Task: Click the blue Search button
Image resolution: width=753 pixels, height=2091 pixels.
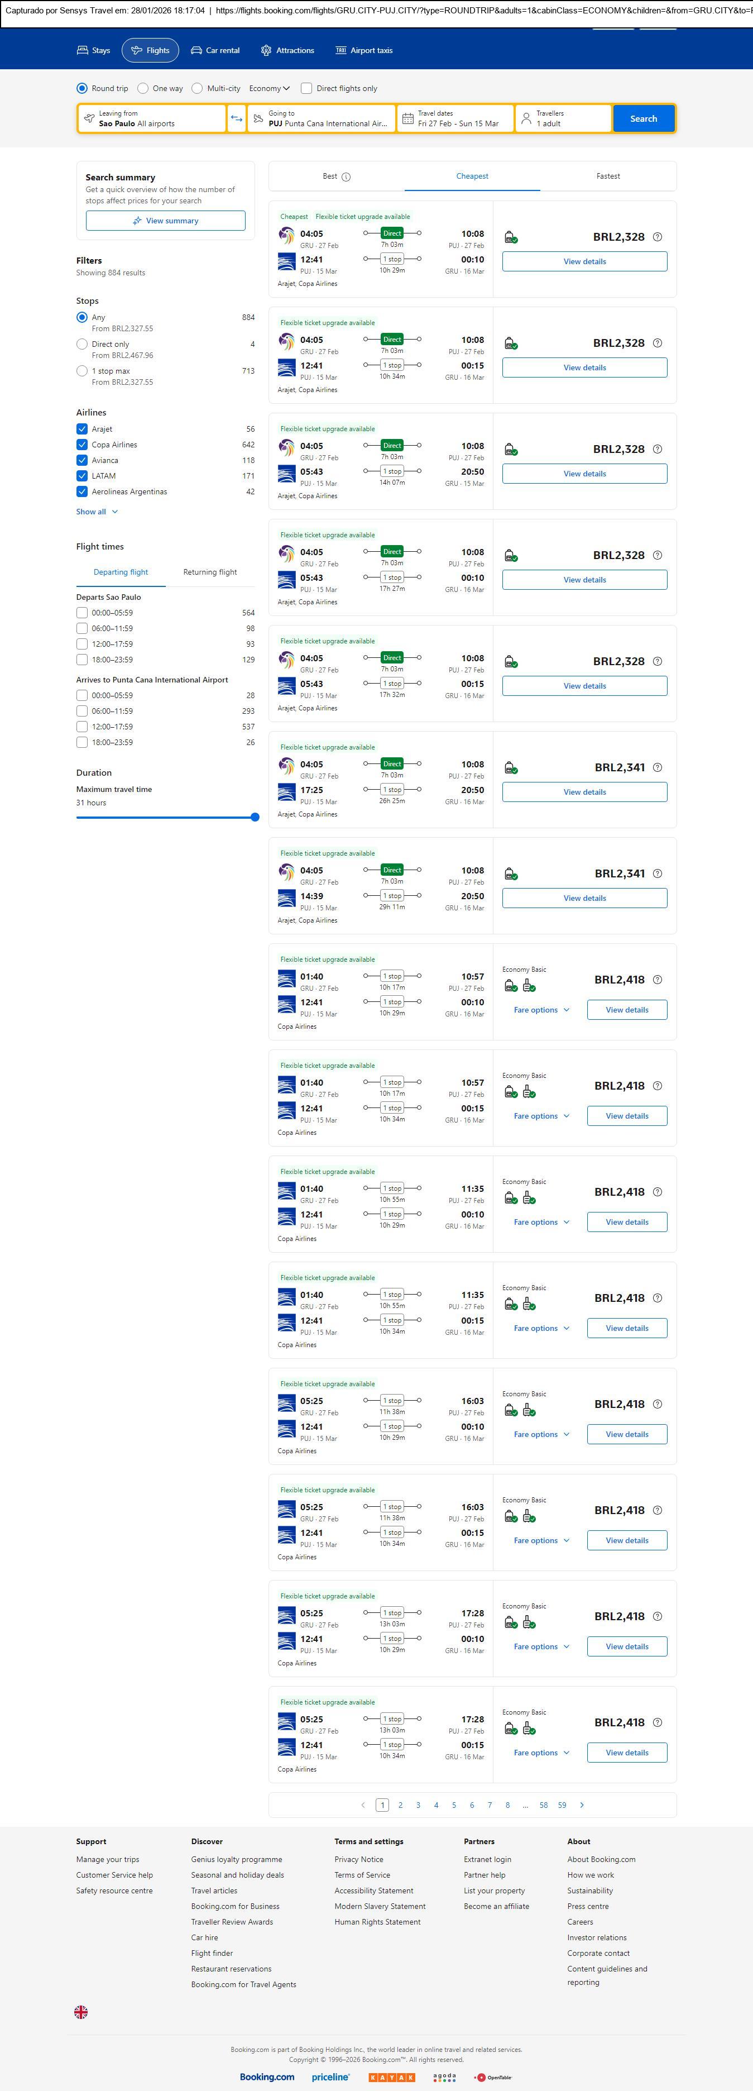Action: [x=644, y=118]
